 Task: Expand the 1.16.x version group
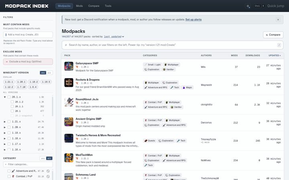coord(5,150)
